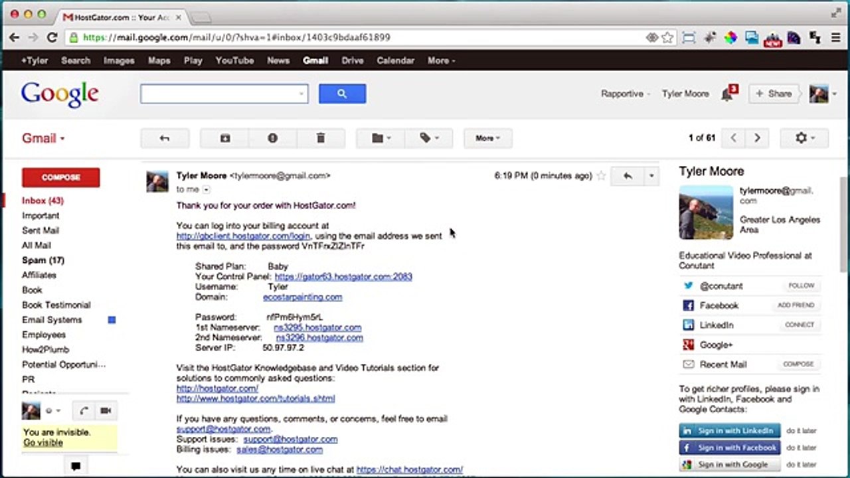Open the Chrome menu icon
The height and width of the screenshot is (478, 850).
(835, 38)
